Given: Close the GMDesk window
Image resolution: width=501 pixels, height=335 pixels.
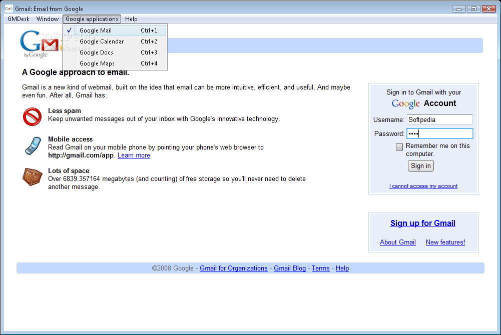Looking at the screenshot, I should click(x=489, y=9).
